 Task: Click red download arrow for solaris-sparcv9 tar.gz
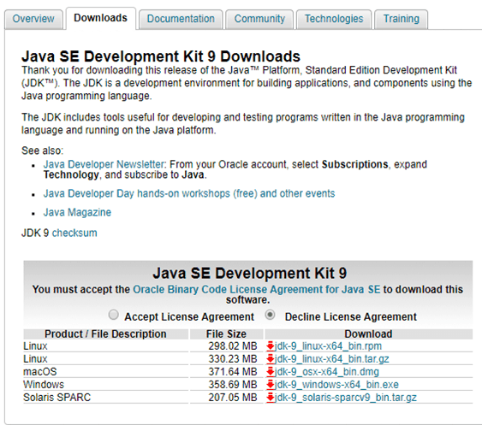point(271,398)
